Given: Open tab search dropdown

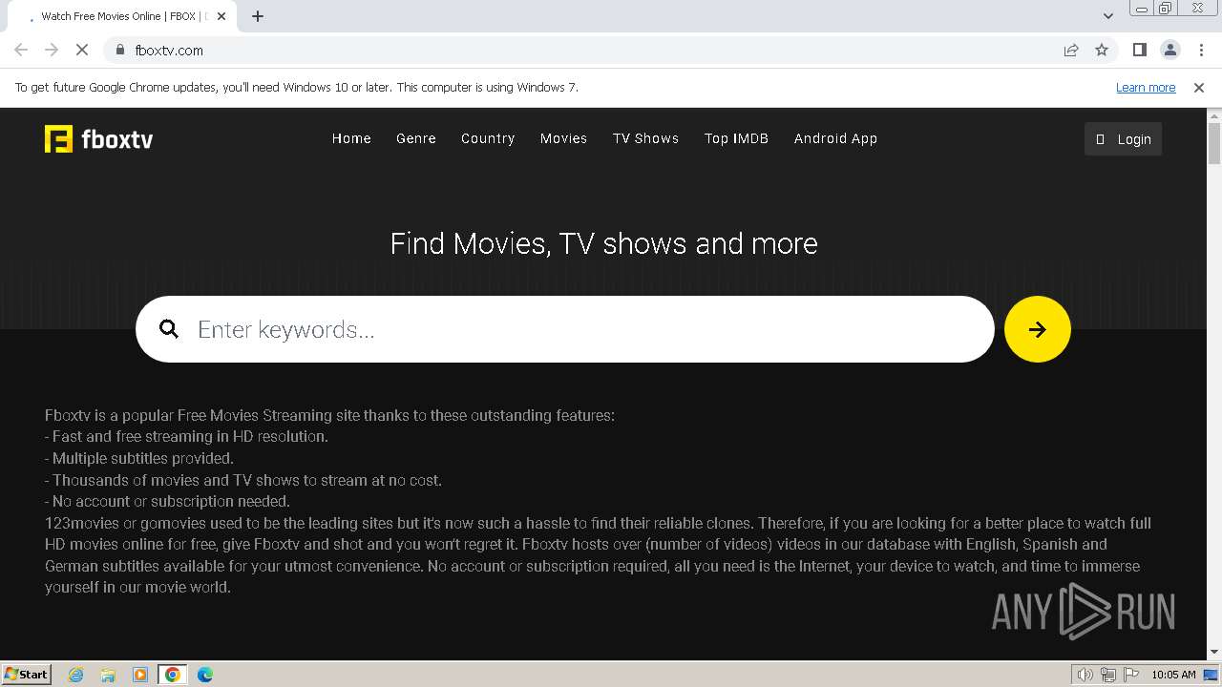Looking at the screenshot, I should [x=1108, y=16].
